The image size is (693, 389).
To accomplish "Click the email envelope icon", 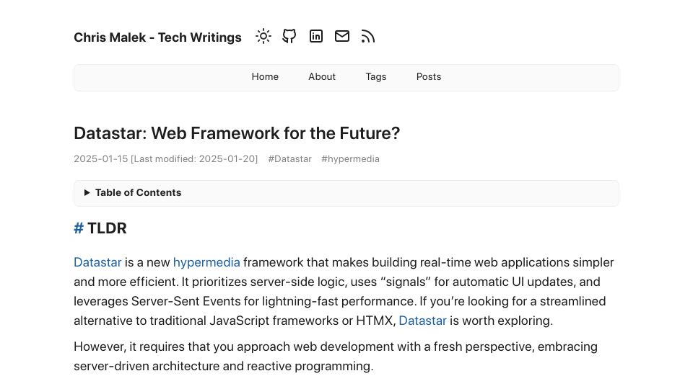I will point(341,36).
